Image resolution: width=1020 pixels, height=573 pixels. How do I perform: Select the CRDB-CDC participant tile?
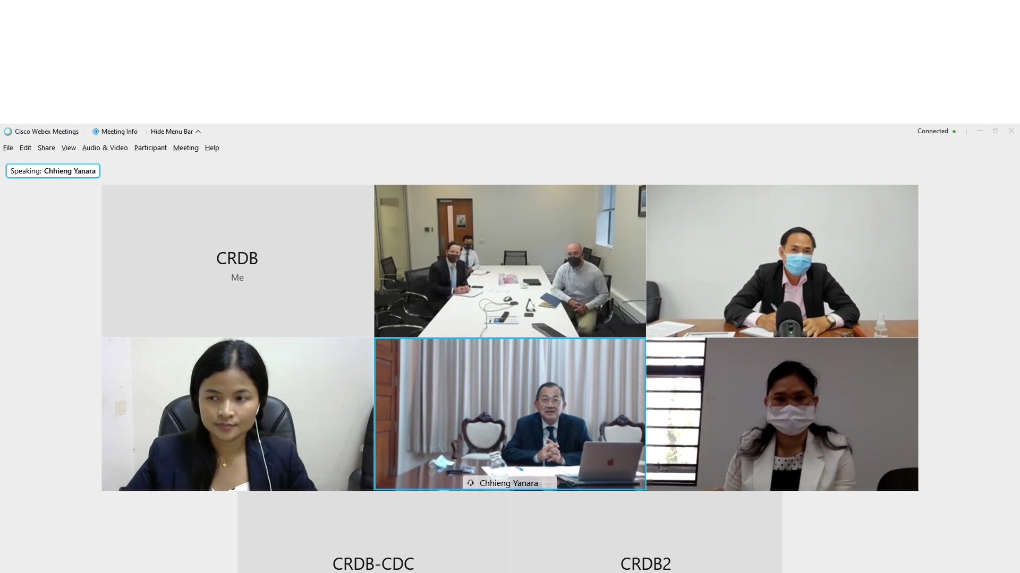pos(373,532)
